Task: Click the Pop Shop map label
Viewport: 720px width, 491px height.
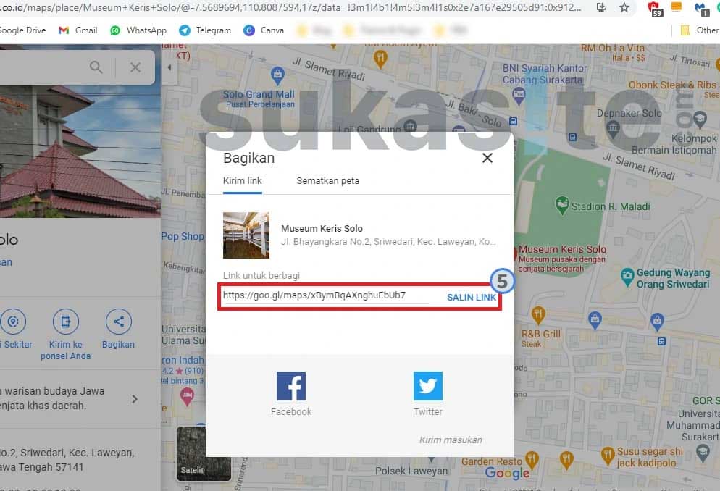Action: pos(183,236)
